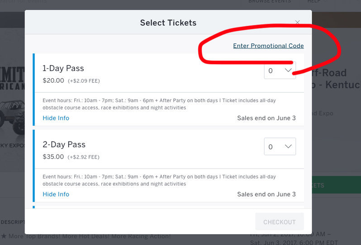
Task: Click the chevron arrow for 2-Day Pass quantity
Action: pyautogui.click(x=288, y=146)
